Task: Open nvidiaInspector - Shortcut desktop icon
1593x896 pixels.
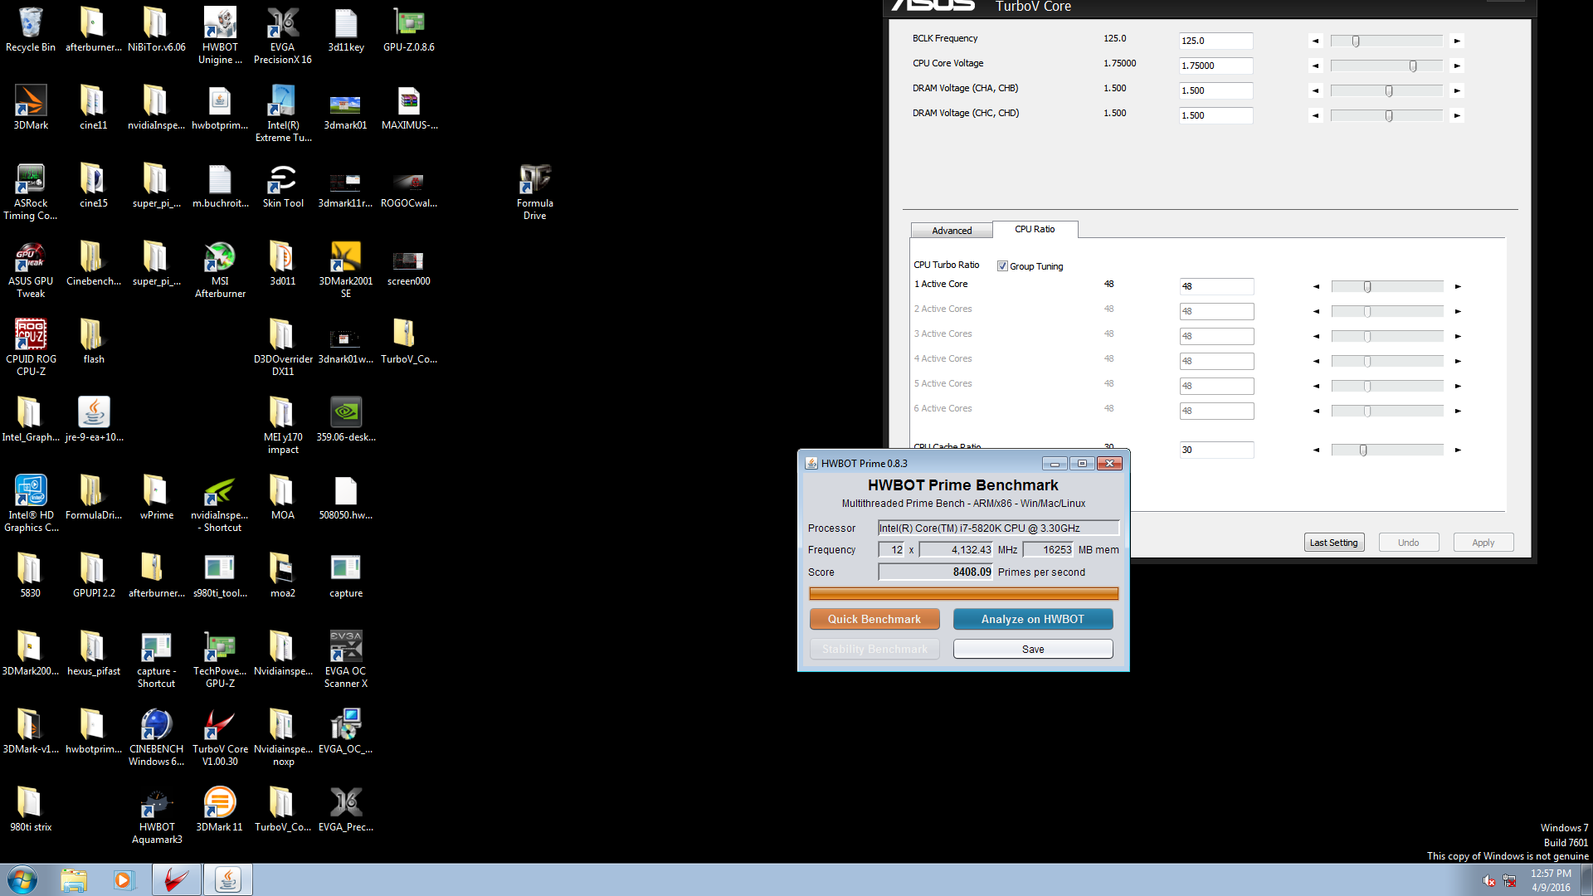Action: (220, 504)
